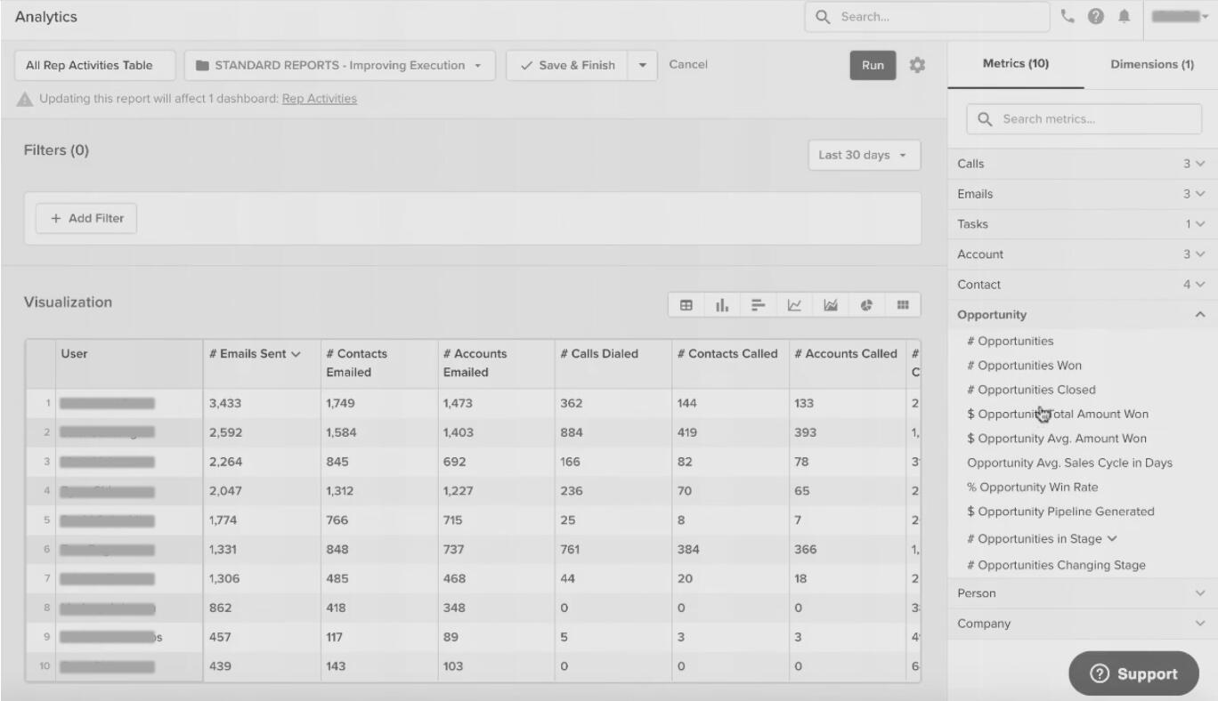The width and height of the screenshot is (1218, 701).
Task: Select the grid heatmap visualization icon
Action: click(902, 305)
